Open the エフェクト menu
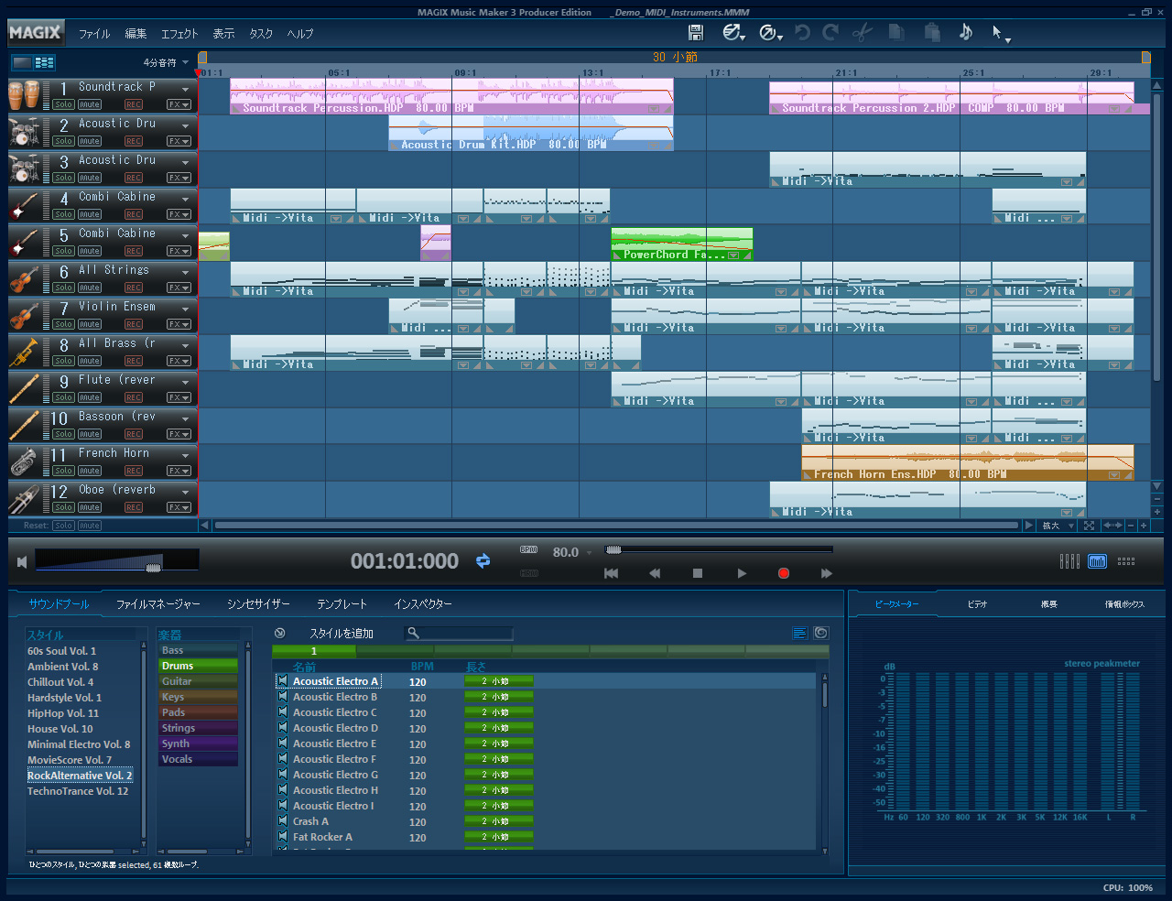Image resolution: width=1172 pixels, height=901 pixels. click(x=179, y=34)
